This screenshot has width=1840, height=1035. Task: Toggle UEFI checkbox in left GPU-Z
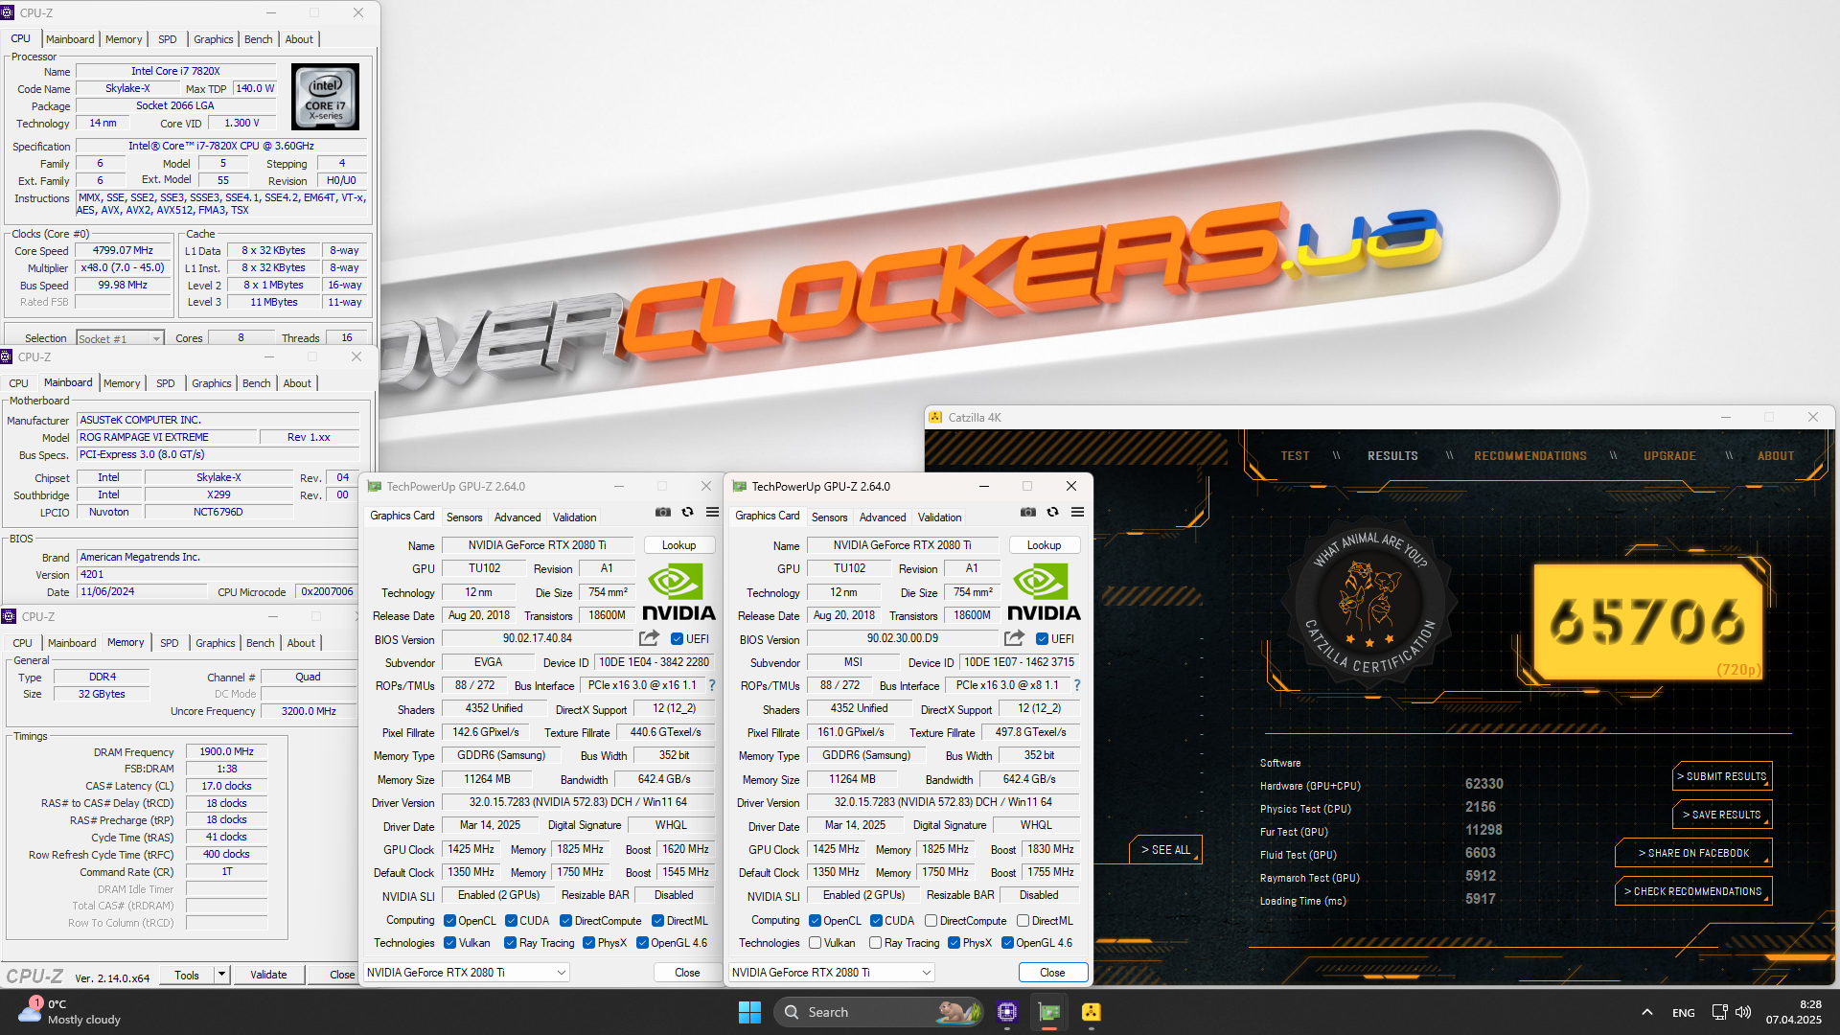coord(677,639)
